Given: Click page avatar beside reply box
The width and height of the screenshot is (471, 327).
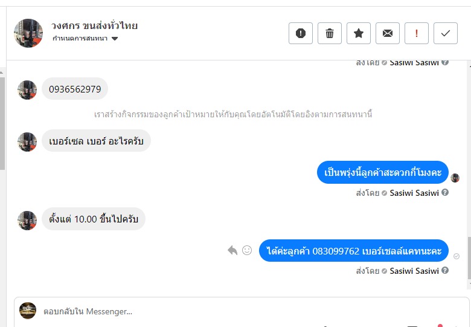Looking at the screenshot, I should pos(28,311).
